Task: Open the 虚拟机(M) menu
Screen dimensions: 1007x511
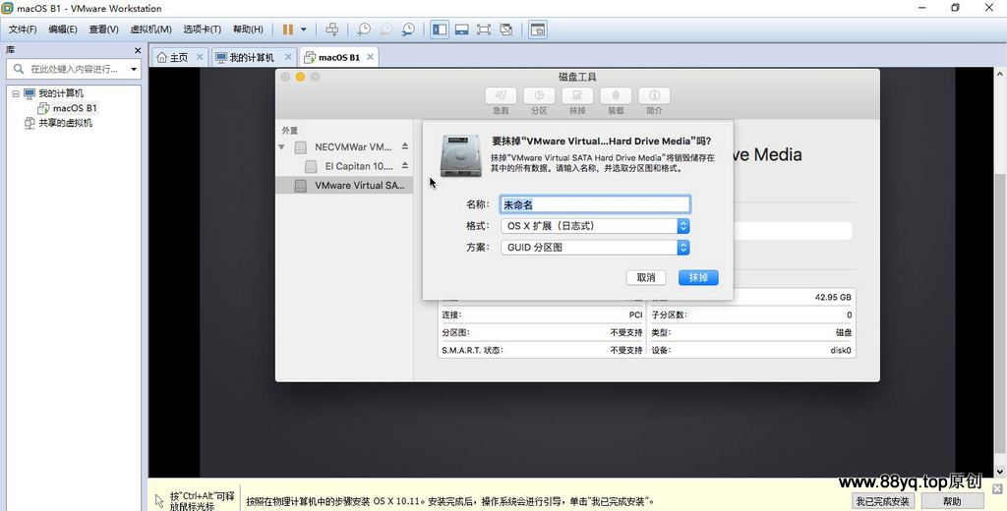Action: point(150,29)
